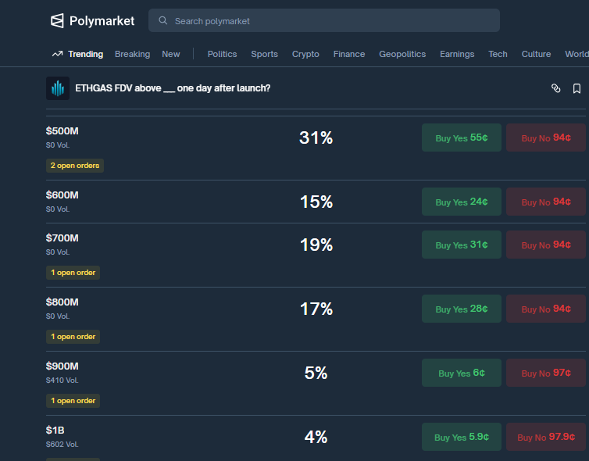Click the 4% probability value
This screenshot has width=589, height=461.
click(x=316, y=437)
